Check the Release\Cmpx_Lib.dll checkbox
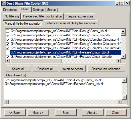 [x=7, y=52]
